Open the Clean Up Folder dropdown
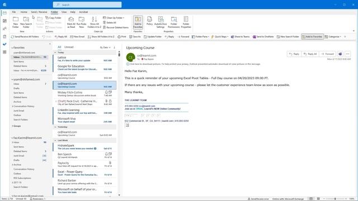Screen dimensions: 358x201 pyautogui.click(x=114, y=18)
